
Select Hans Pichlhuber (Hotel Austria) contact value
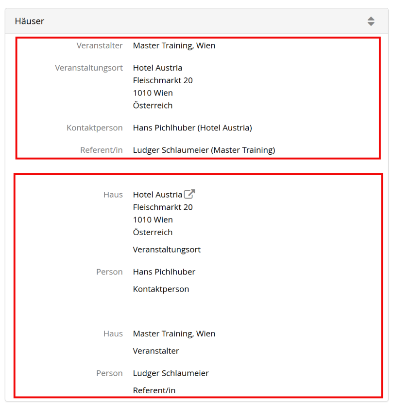193,128
